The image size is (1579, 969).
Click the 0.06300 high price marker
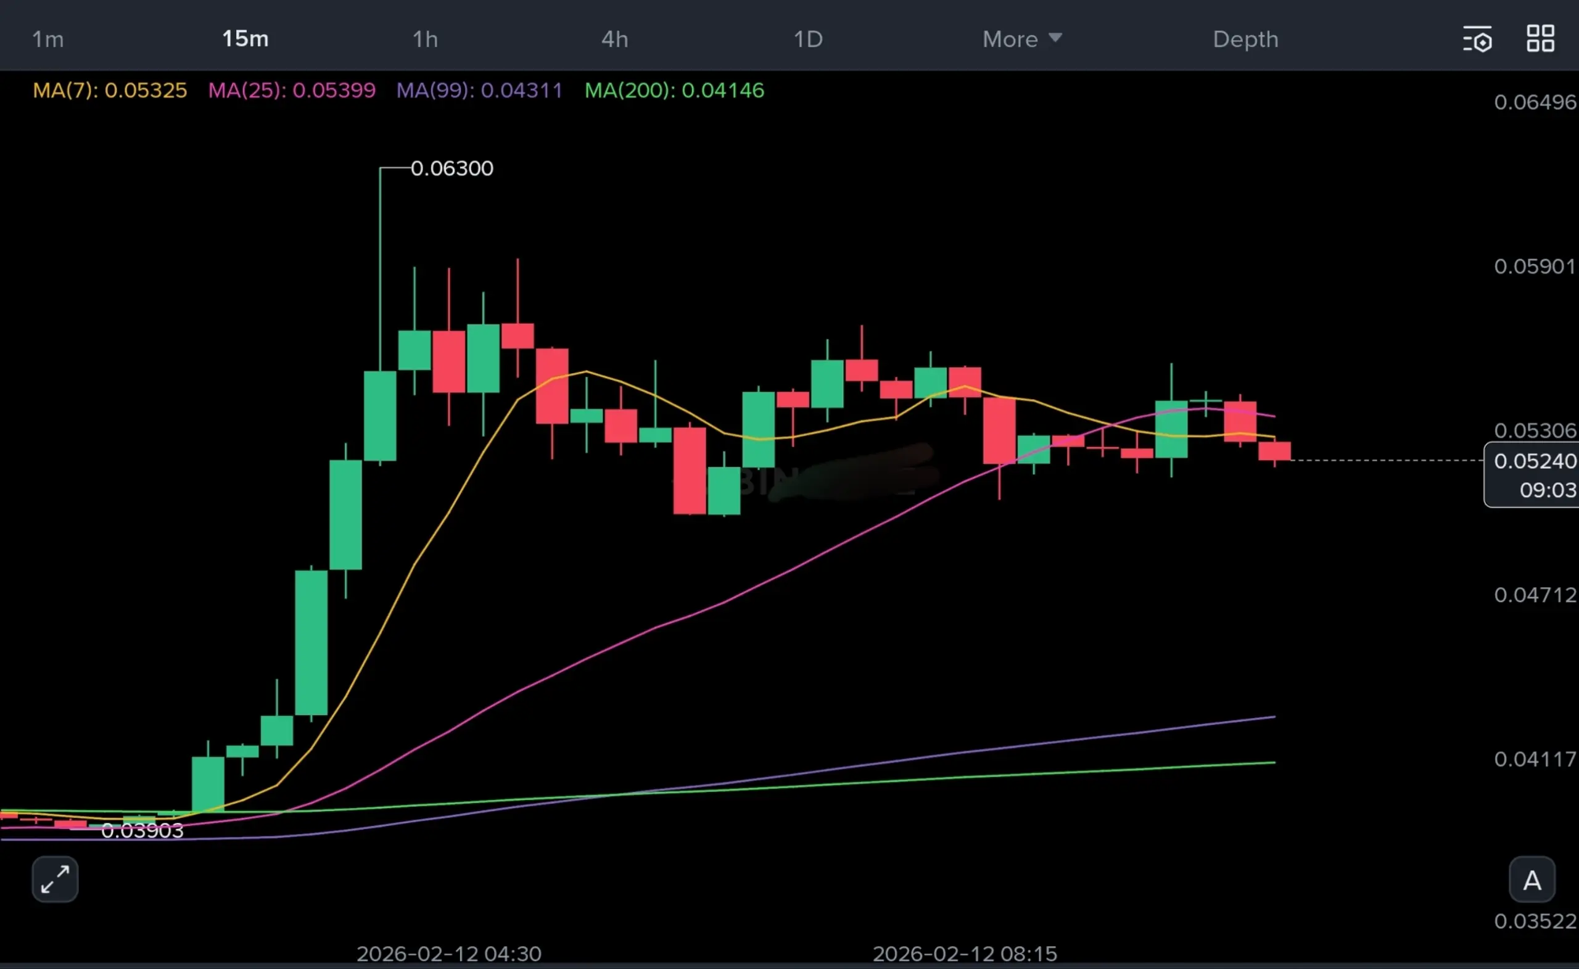(451, 168)
